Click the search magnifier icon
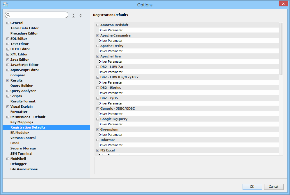 click(x=8, y=15)
